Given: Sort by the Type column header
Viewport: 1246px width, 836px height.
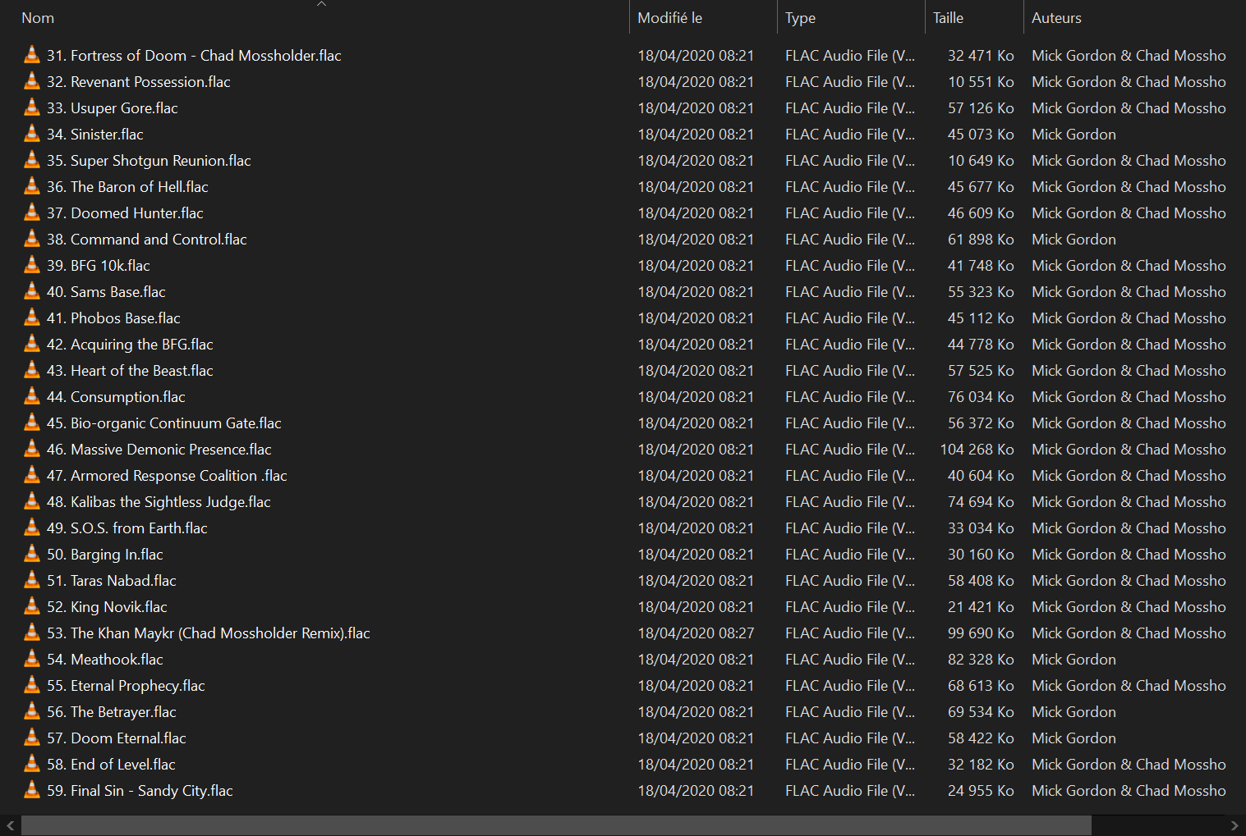Looking at the screenshot, I should [800, 18].
